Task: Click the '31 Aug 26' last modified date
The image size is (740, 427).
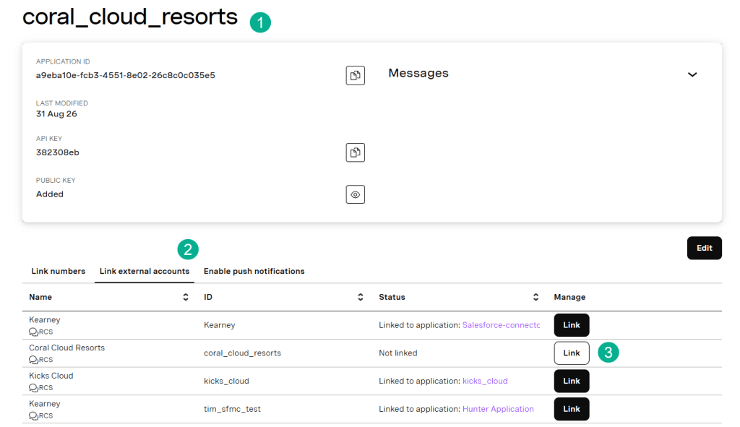Action: 56,114
